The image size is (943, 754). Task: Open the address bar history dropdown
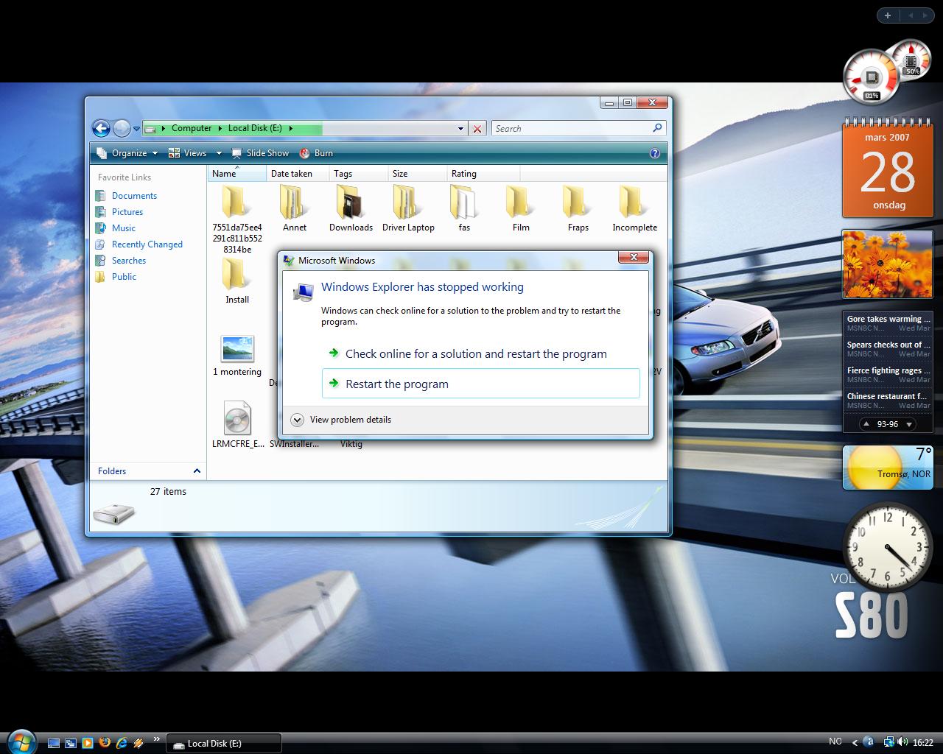[x=460, y=129]
